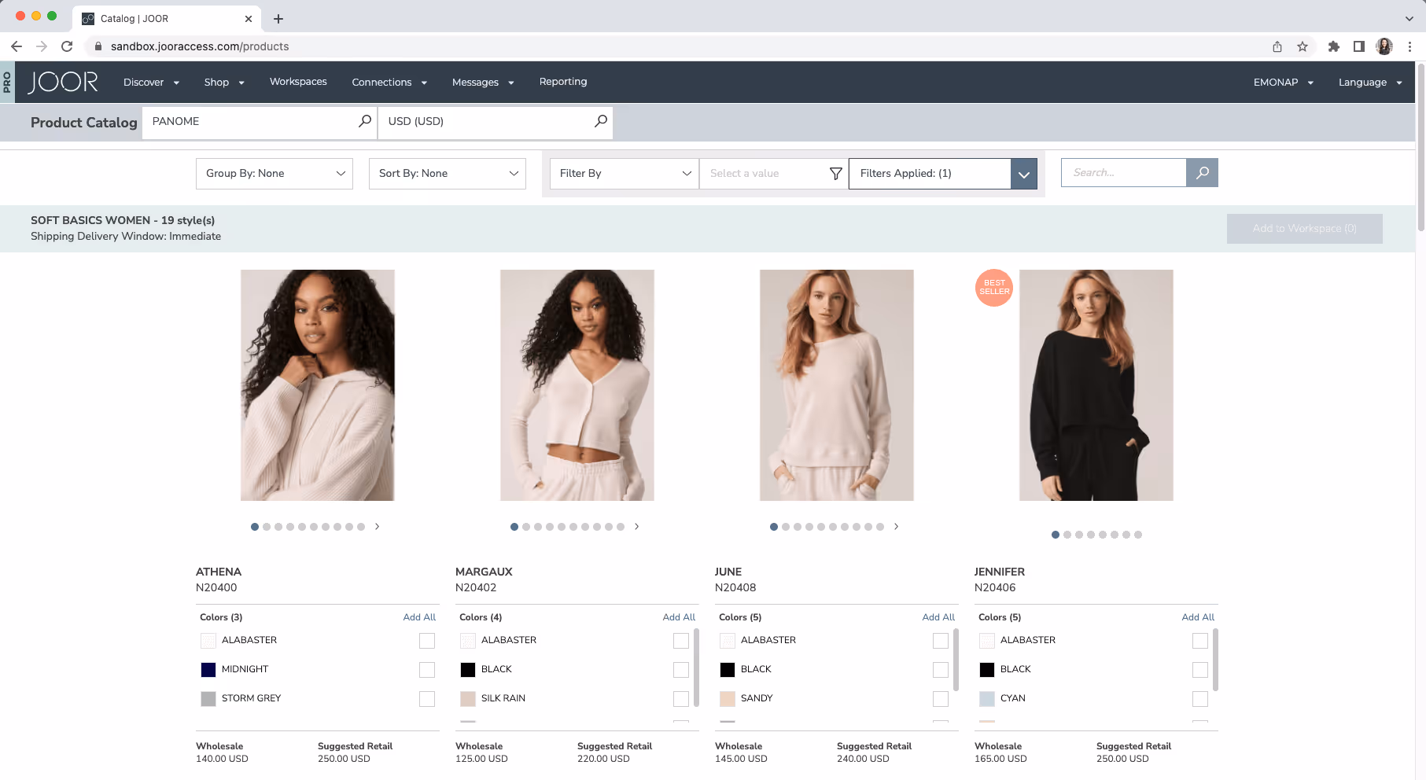Open the Chrome profile avatar
This screenshot has width=1426, height=780.
(x=1384, y=46)
